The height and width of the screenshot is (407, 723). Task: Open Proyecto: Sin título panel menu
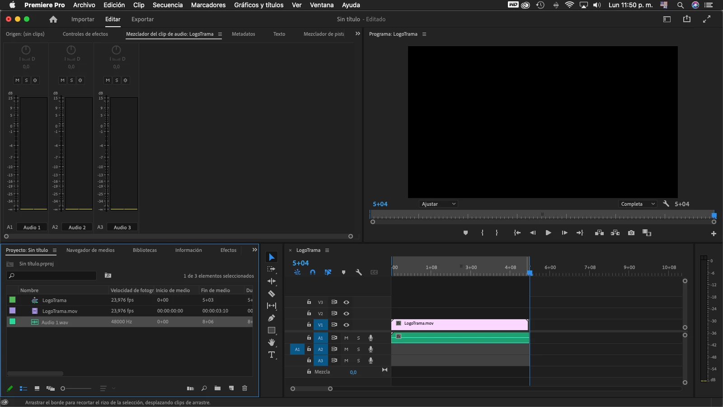[55, 250]
